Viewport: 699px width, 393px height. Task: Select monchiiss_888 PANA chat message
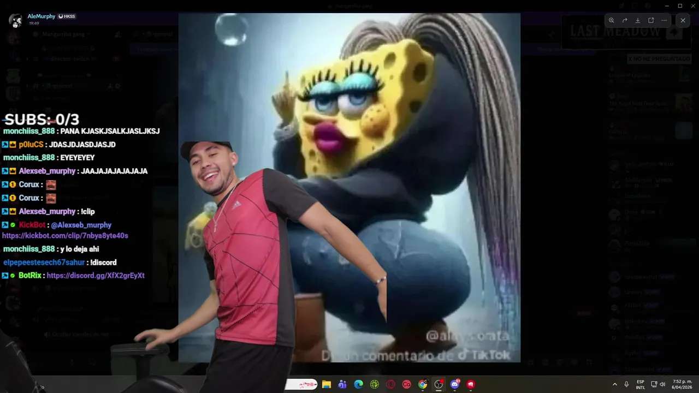81,131
